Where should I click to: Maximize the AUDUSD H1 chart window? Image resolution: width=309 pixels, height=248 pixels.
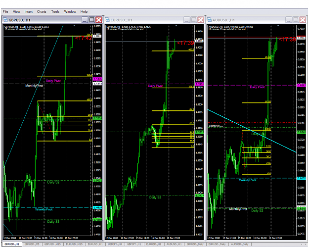point(296,20)
